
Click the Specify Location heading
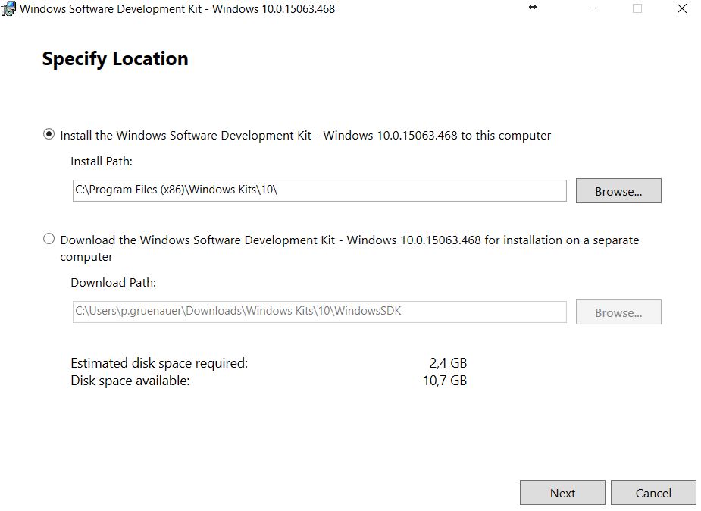[114, 58]
